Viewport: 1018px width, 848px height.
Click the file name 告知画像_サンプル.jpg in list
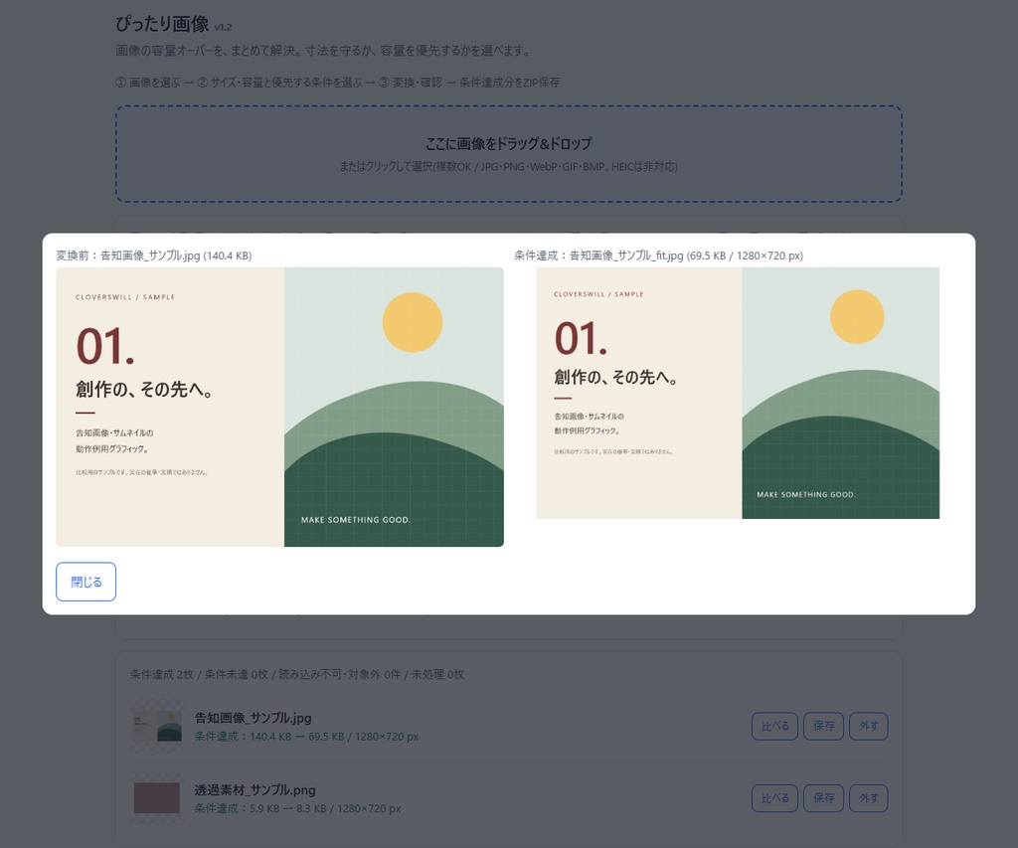254,718
